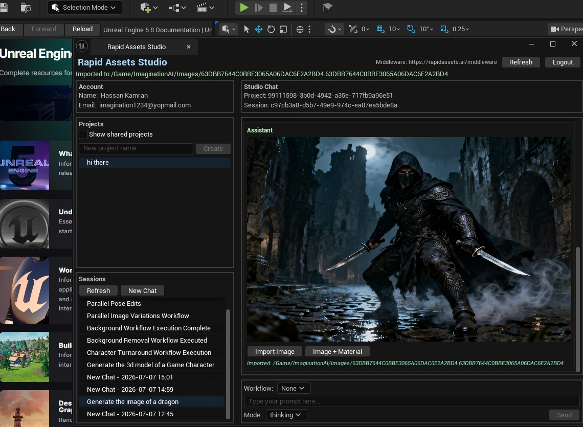This screenshot has height=427, width=583.
Task: Click the Image + Material button
Action: 337,351
